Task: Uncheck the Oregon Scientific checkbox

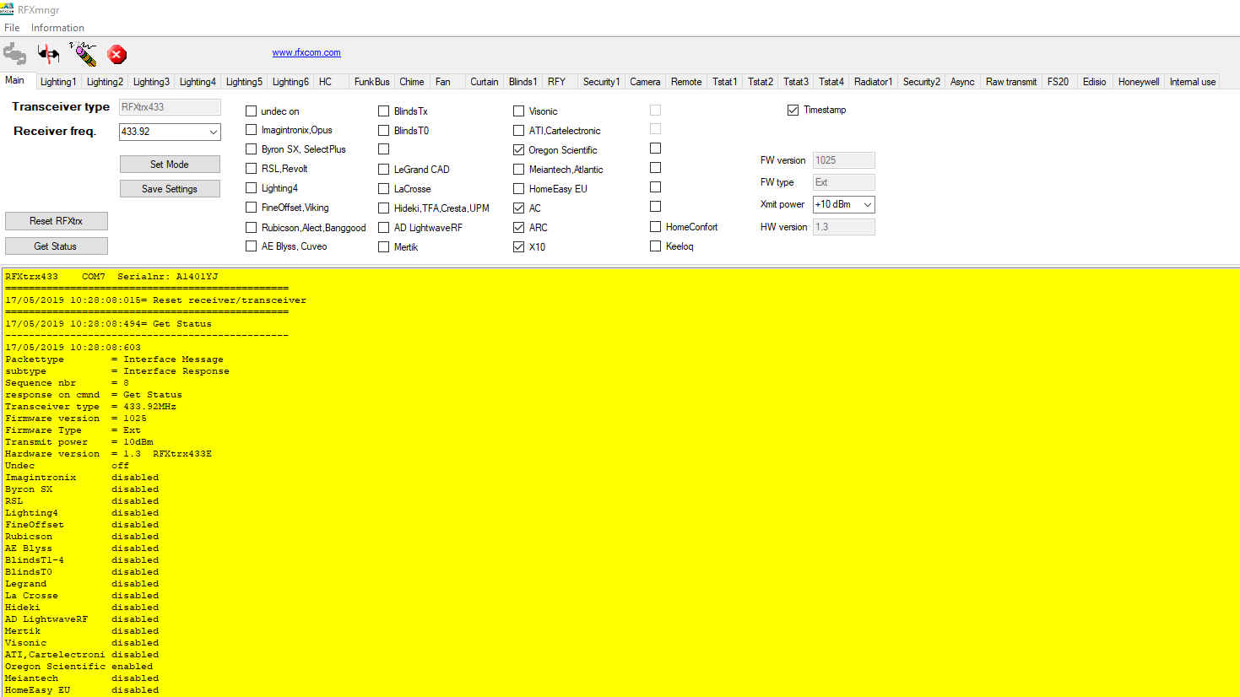Action: (519, 150)
